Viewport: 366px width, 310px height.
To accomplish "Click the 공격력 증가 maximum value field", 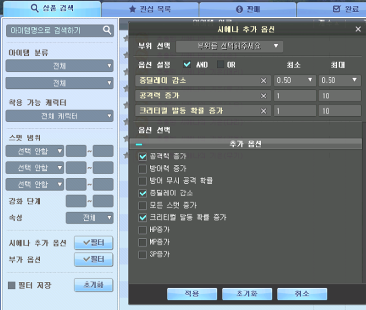I will coord(339,96).
